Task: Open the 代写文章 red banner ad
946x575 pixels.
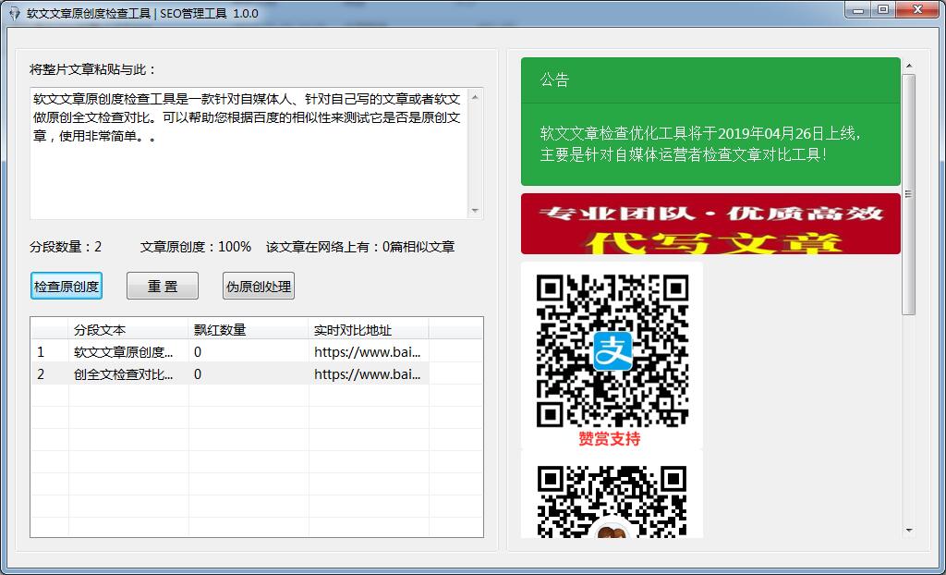Action: point(710,224)
